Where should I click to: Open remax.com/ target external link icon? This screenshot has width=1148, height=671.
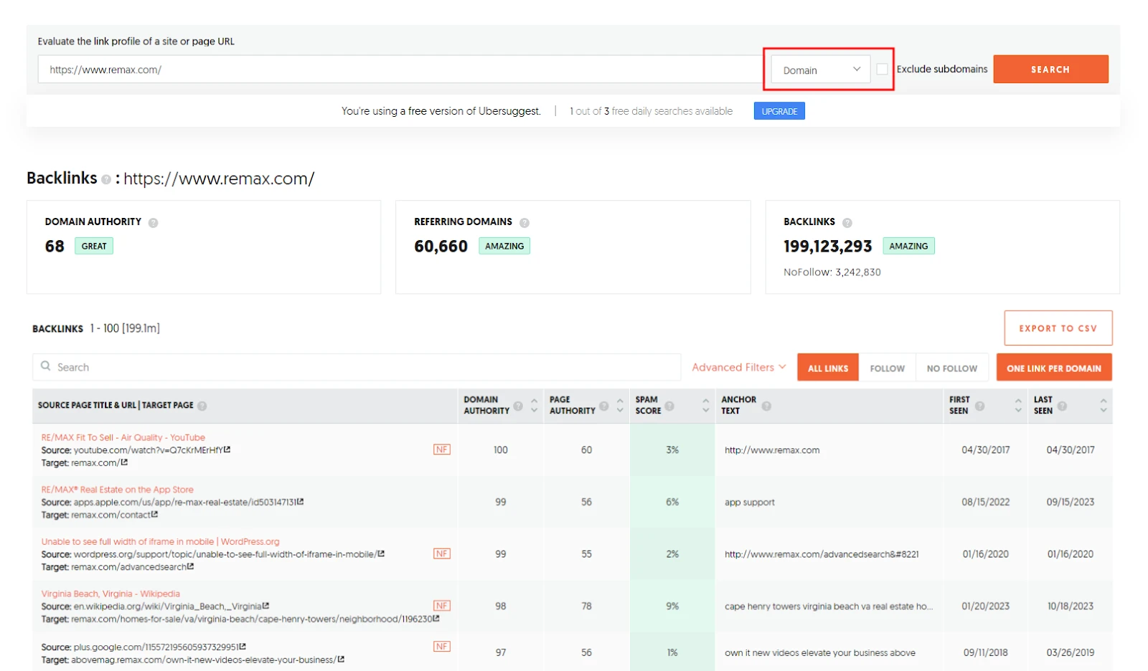tap(124, 462)
